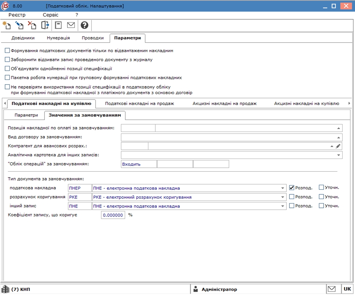Expand інший запис document type dropdown
This screenshot has width=355, height=295.
[x=282, y=206]
